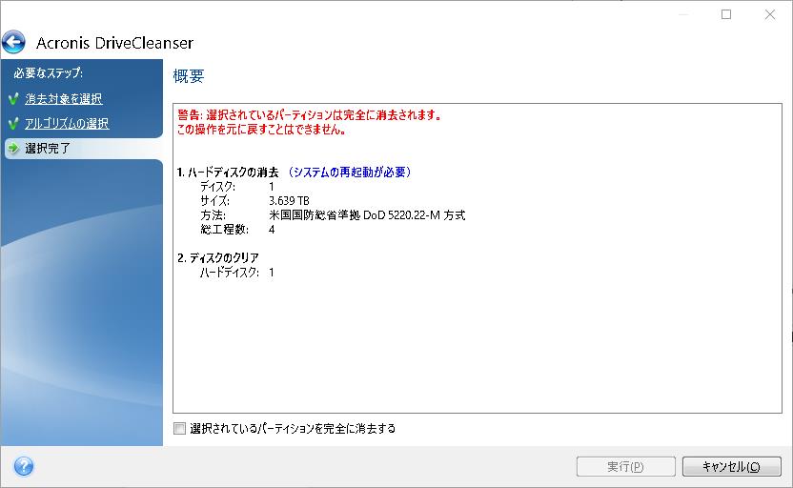This screenshot has height=488, width=793.
Task: Enable the 選択されているパーティションを完全に消去する checkbox
Action: pyautogui.click(x=179, y=429)
